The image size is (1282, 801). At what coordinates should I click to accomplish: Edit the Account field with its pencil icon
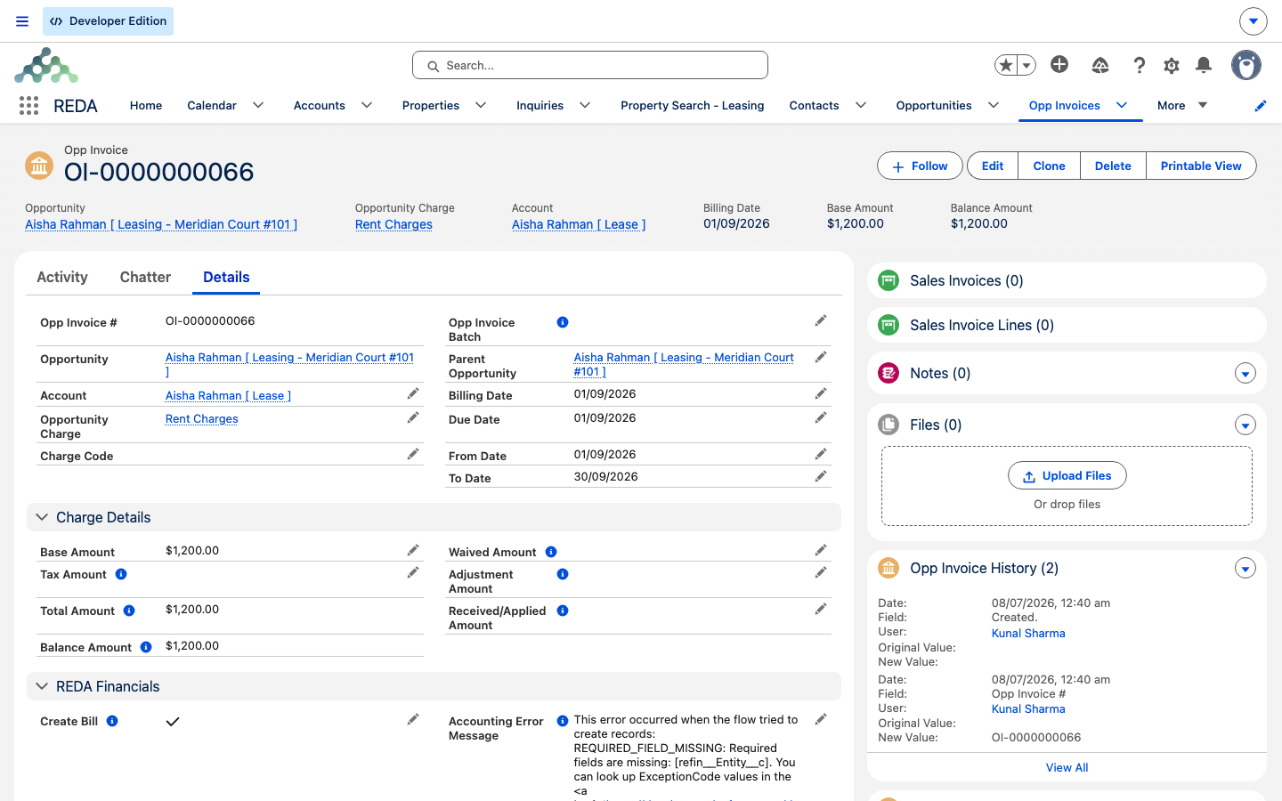pos(413,393)
